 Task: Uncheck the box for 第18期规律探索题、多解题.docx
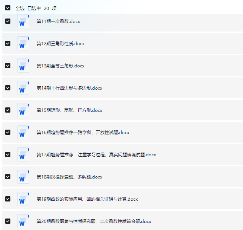coord(8,177)
